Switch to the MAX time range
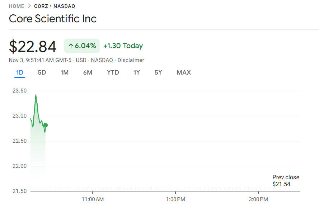This screenshot has width=319, height=208. [x=183, y=72]
